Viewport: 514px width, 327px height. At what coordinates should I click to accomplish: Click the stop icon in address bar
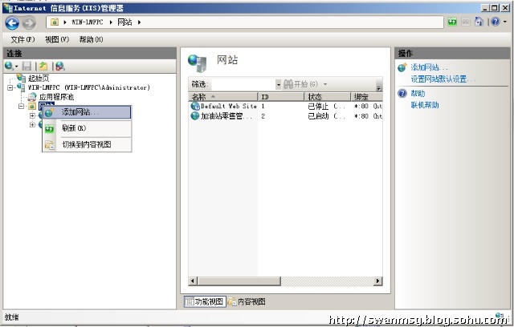tap(466, 22)
